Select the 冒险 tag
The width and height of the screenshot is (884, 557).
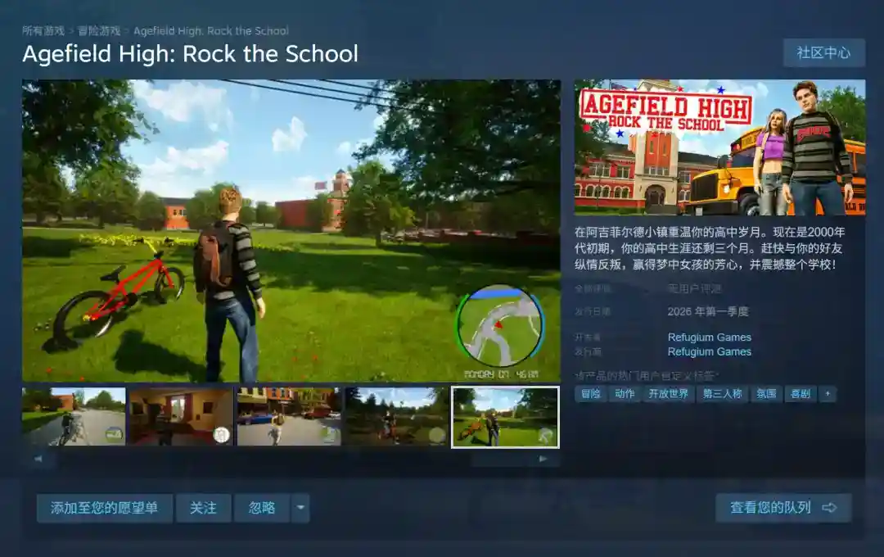591,394
